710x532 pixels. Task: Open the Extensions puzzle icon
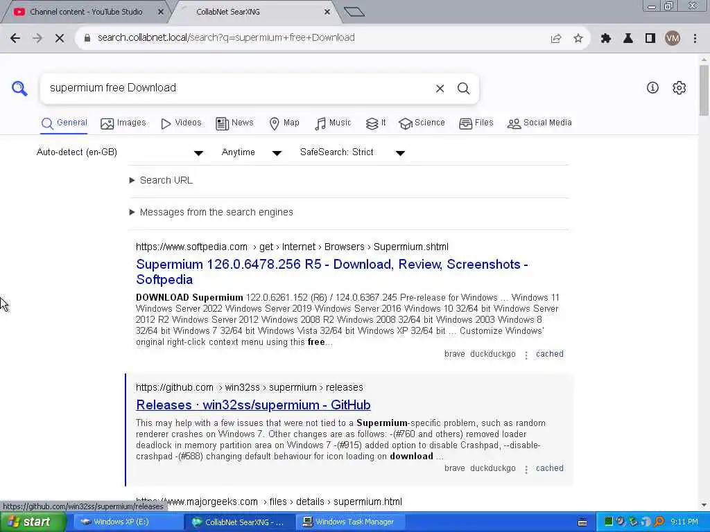coord(606,39)
